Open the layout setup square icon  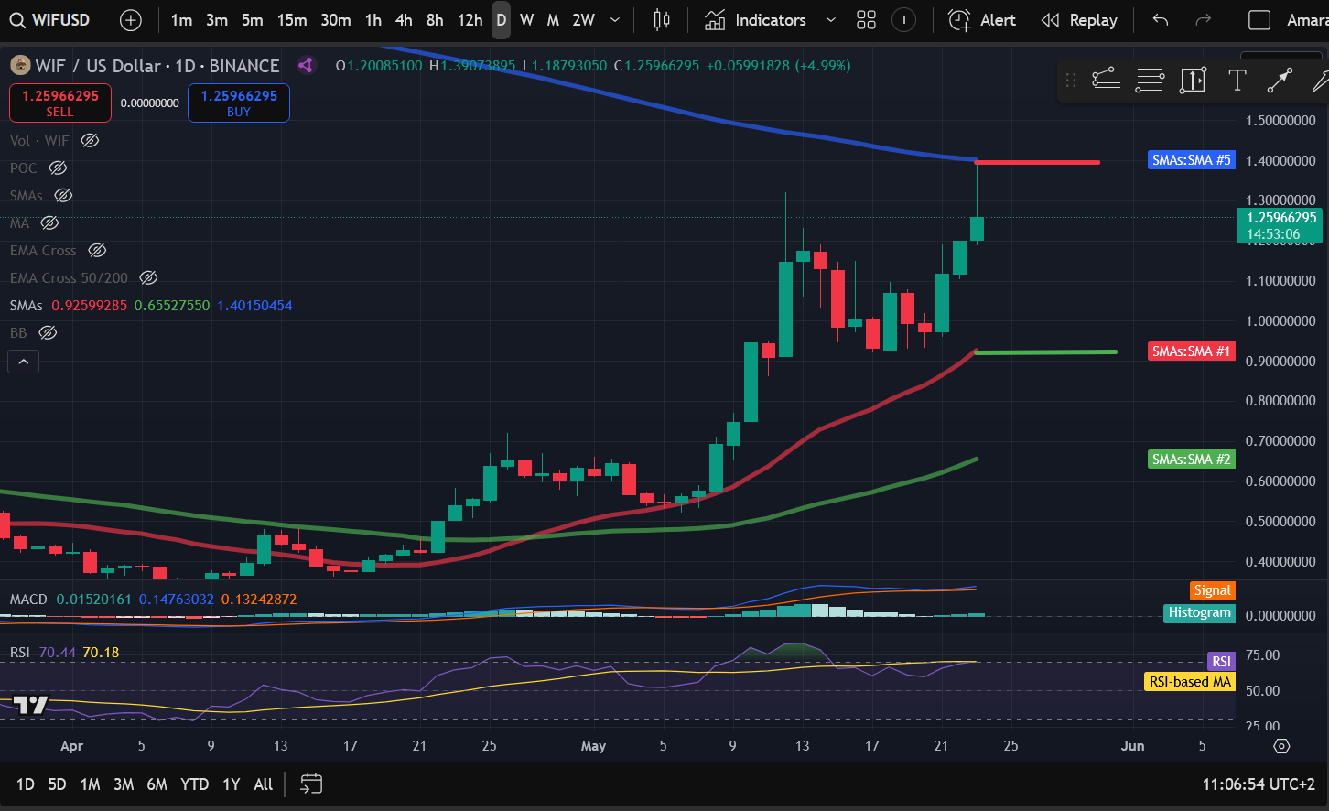(x=1259, y=20)
